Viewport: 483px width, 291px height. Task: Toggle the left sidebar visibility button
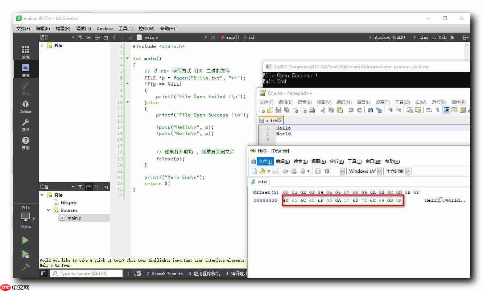click(x=43, y=274)
